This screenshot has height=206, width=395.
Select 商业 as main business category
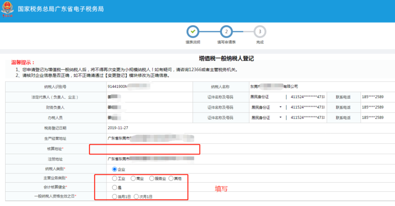pyautogui.click(x=133, y=178)
